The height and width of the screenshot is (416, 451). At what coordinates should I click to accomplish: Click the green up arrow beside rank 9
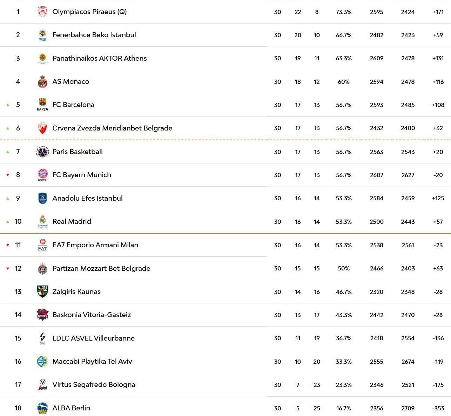8,199
